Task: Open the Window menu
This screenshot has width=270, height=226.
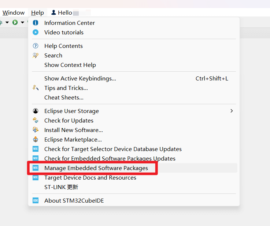Action: [x=14, y=13]
